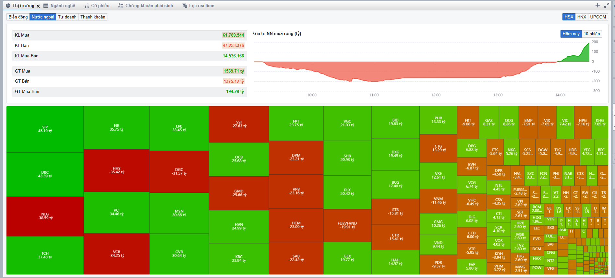Open the PHR treemap cell

coord(438,120)
